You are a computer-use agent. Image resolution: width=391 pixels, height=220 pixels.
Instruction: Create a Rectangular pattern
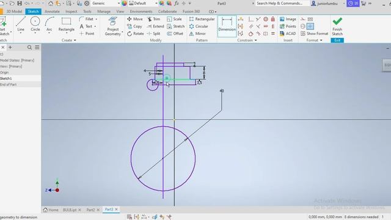(x=202, y=19)
